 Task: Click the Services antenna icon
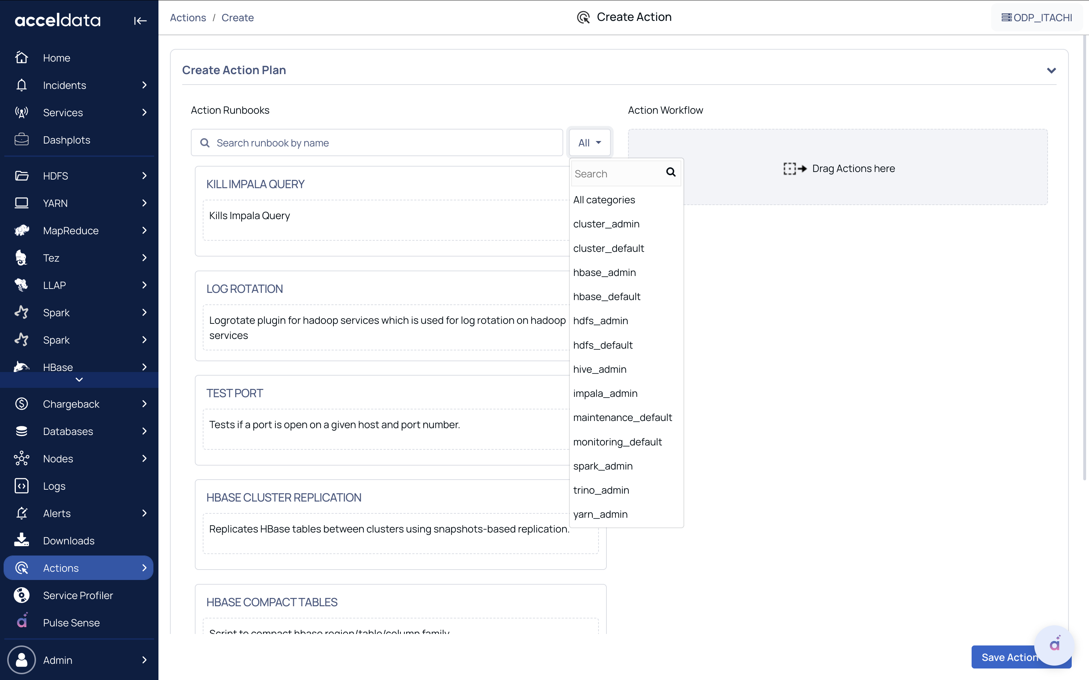pyautogui.click(x=22, y=112)
